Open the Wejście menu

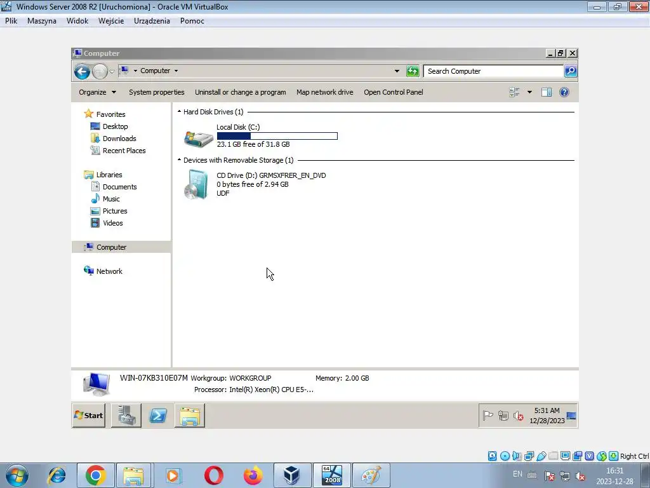coord(111,21)
